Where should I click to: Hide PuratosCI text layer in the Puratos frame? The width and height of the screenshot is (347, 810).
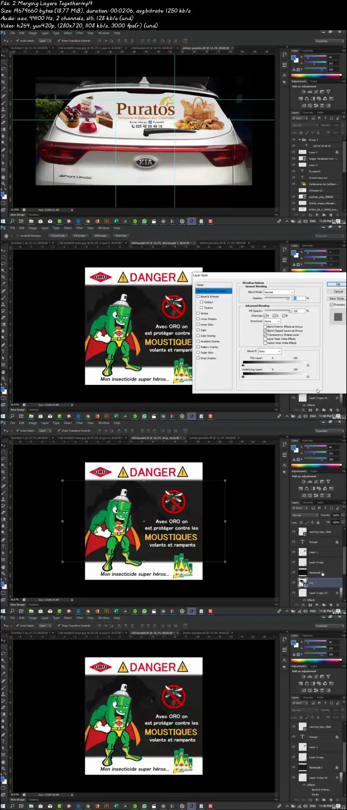pos(293,171)
